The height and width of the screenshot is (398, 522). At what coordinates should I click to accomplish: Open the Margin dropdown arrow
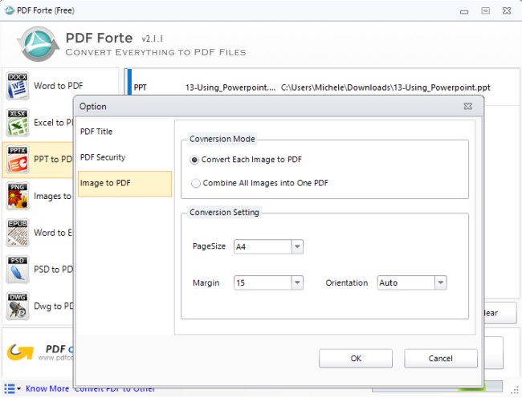pos(297,283)
